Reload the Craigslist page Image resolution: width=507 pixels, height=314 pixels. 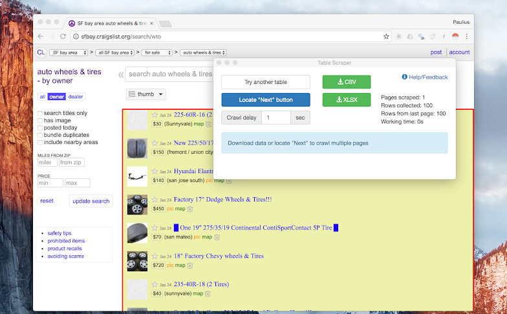pyautogui.click(x=63, y=36)
